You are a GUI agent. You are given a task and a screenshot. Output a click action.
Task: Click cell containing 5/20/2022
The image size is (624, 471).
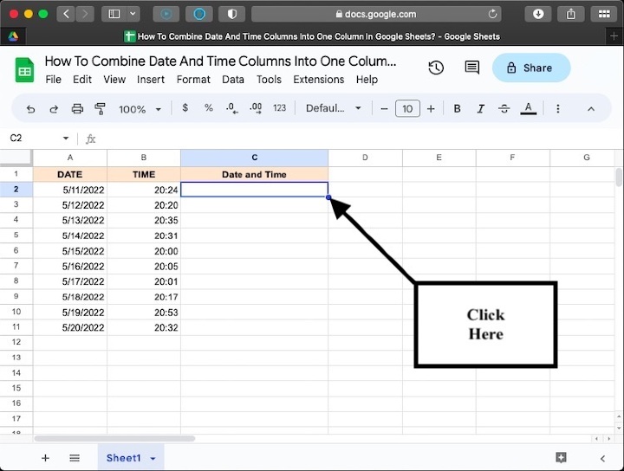click(x=70, y=327)
